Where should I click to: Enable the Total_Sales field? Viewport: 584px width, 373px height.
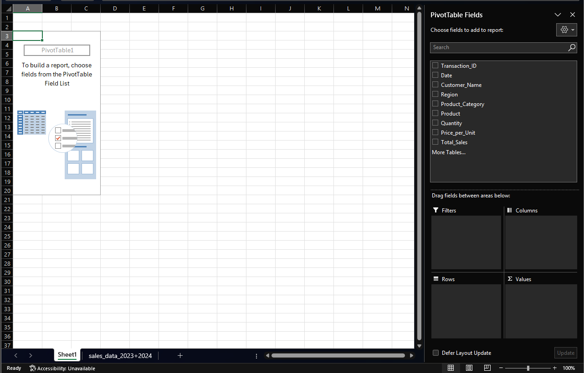(435, 142)
